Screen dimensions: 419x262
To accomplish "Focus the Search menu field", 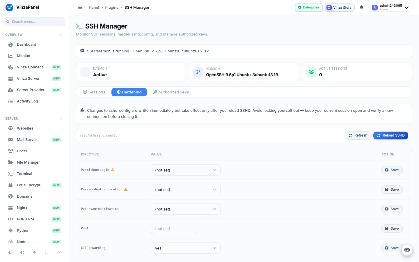I will (34, 22).
